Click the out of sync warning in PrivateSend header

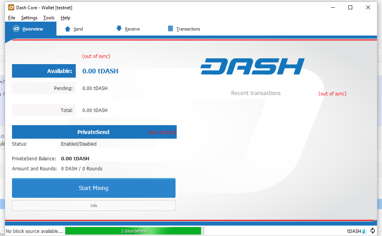pyautogui.click(x=162, y=132)
